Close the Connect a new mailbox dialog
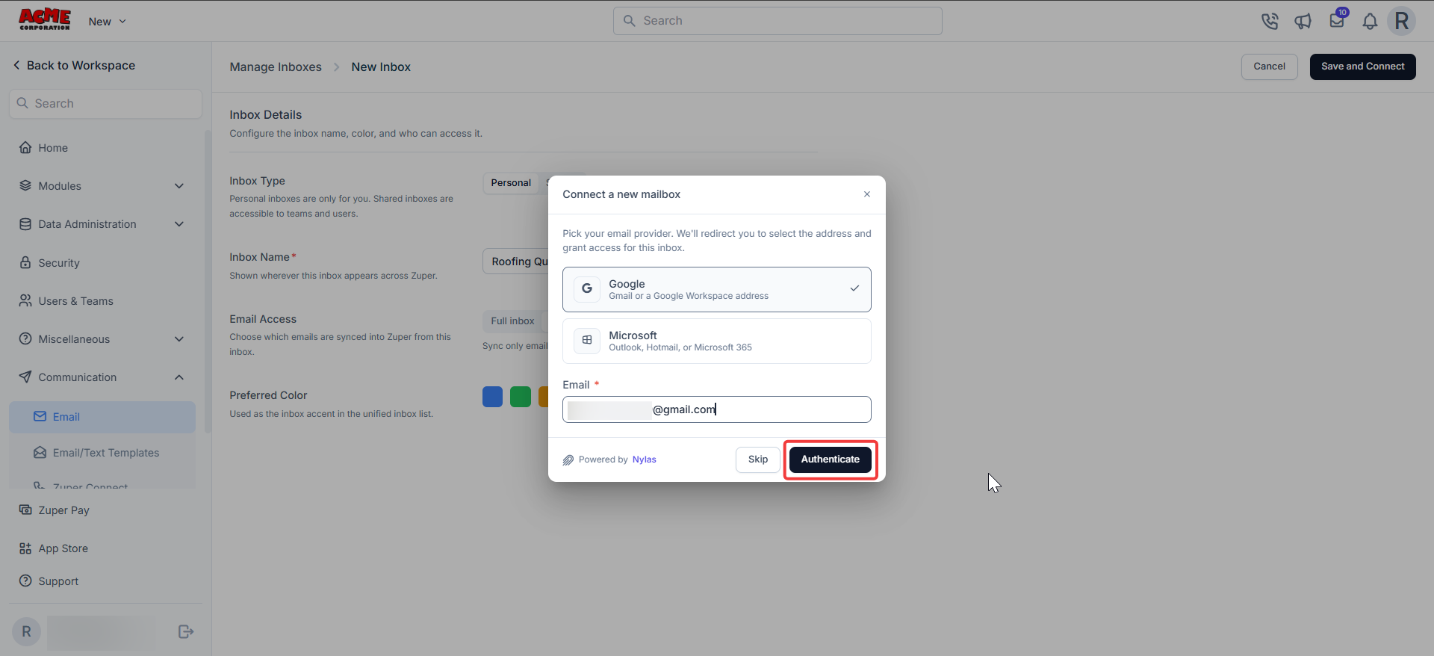 [x=867, y=194]
